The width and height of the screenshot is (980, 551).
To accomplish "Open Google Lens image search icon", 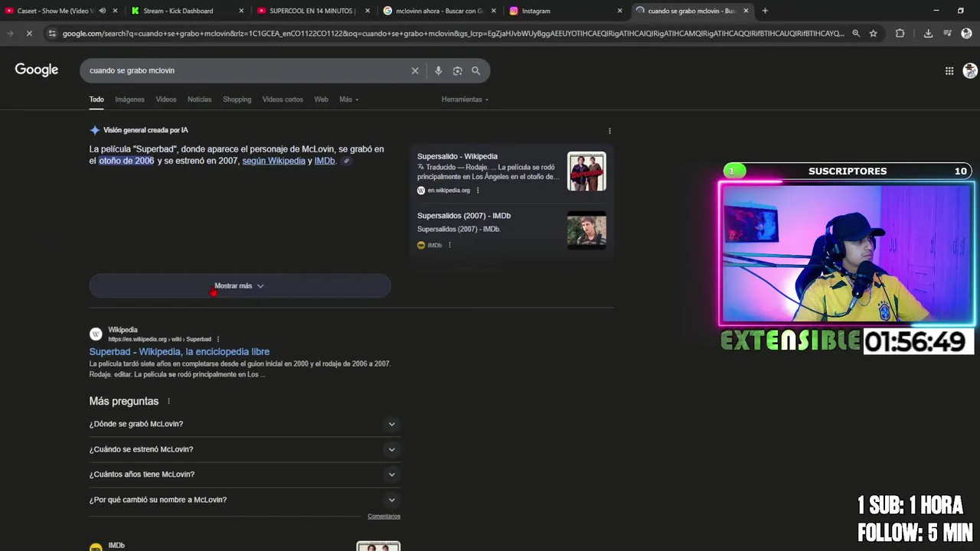I will [457, 70].
